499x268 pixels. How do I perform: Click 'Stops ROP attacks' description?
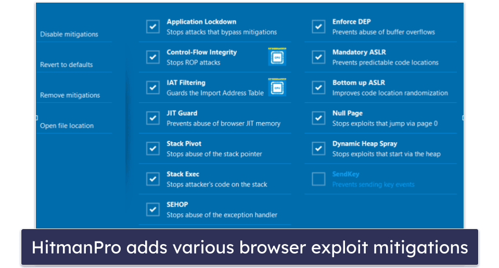pos(194,62)
